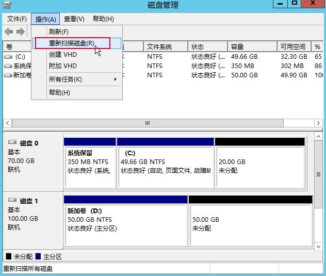Click the blue 主分区 legend swatch
The image size is (326, 276).
tap(38, 256)
